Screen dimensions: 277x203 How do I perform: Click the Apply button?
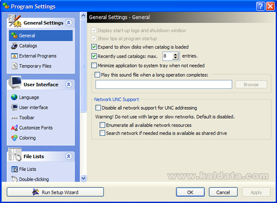(256, 192)
